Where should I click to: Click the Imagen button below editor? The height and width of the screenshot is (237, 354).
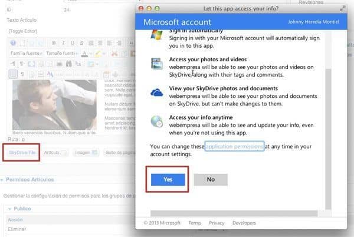click(x=86, y=153)
